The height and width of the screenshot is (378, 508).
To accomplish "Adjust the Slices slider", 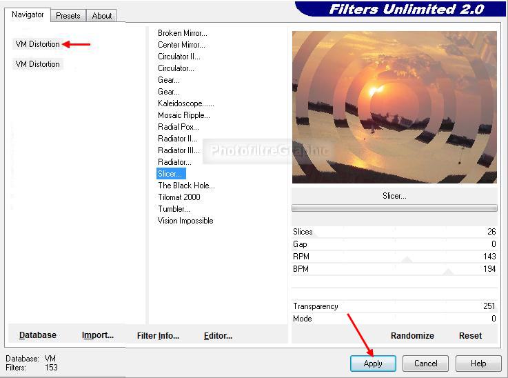I will (394, 232).
